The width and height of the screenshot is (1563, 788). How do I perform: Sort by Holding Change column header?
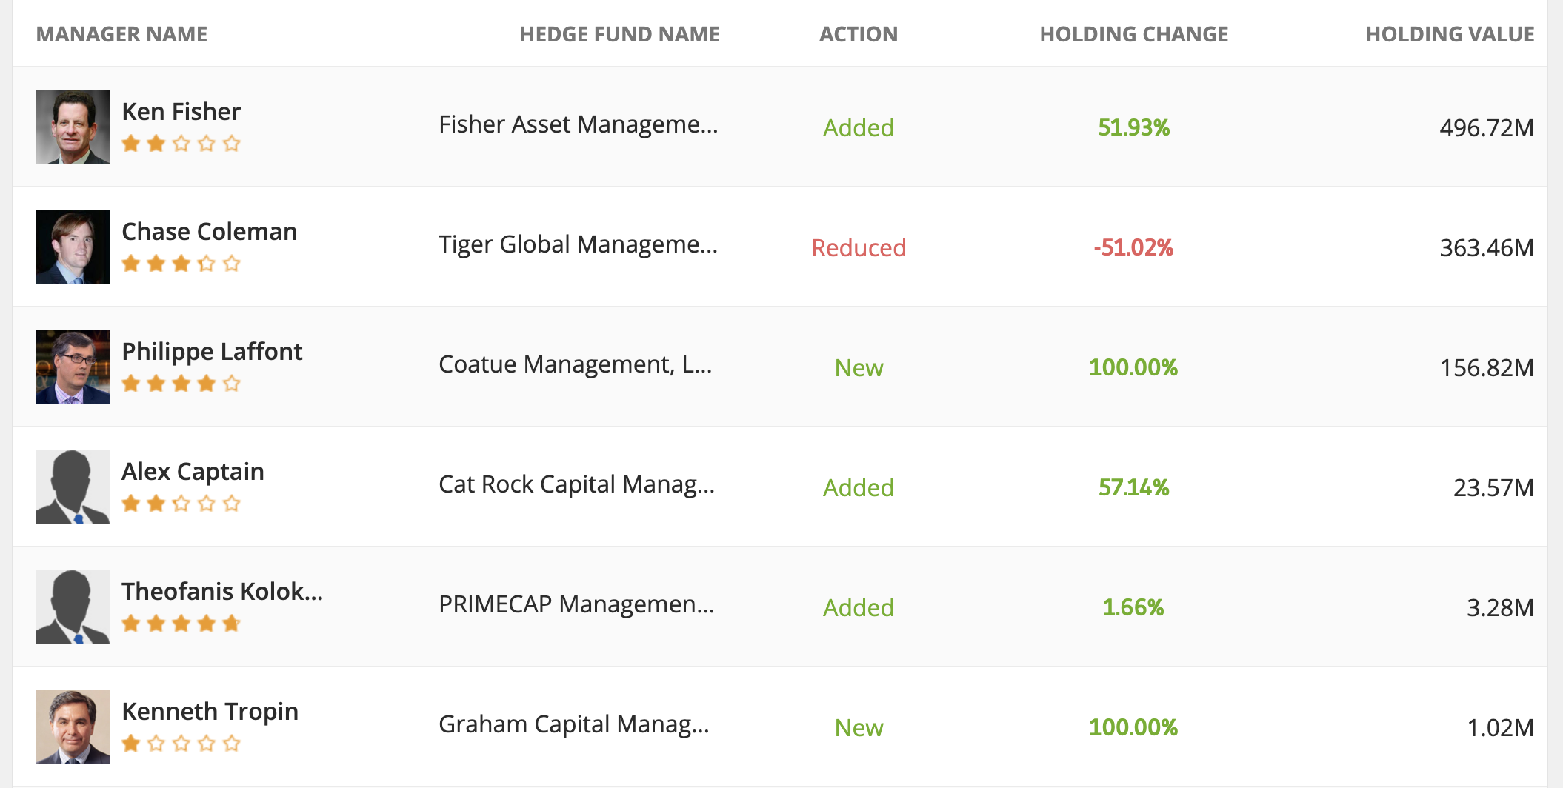tap(1133, 34)
